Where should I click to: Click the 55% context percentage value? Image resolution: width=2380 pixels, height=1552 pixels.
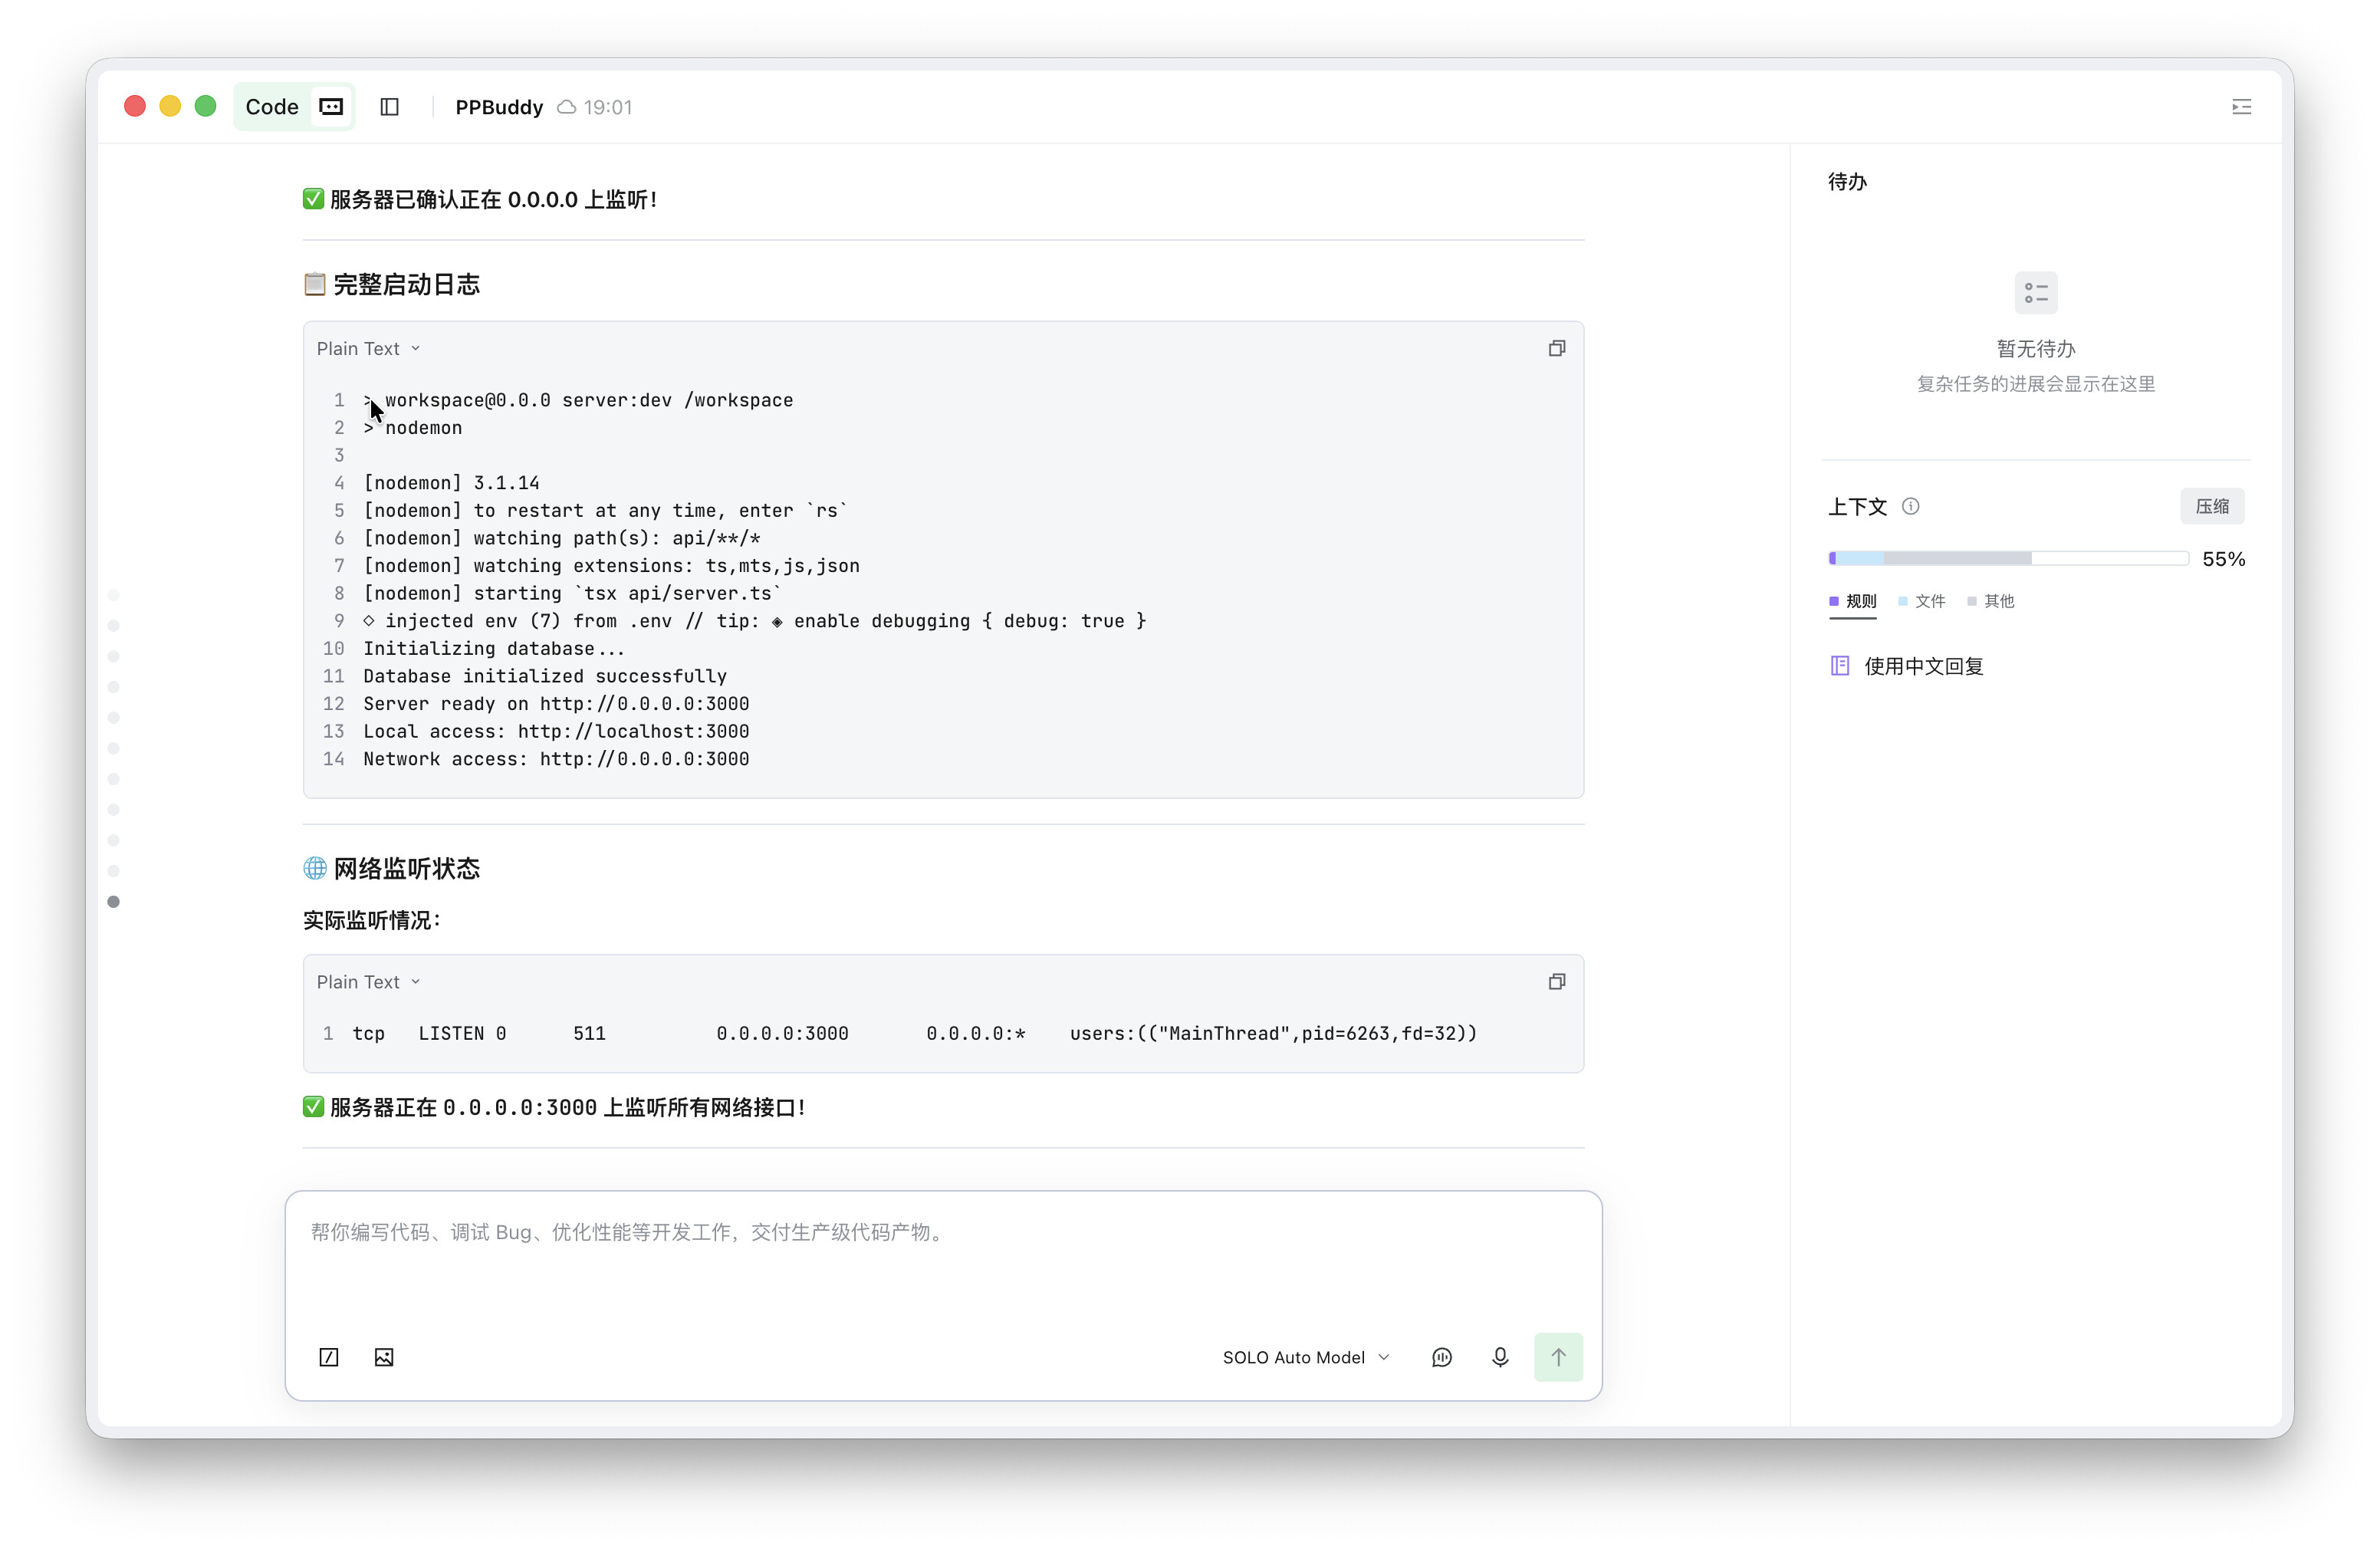pos(2223,559)
